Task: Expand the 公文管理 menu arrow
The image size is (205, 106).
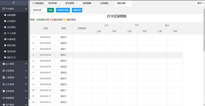Action: click(26, 84)
